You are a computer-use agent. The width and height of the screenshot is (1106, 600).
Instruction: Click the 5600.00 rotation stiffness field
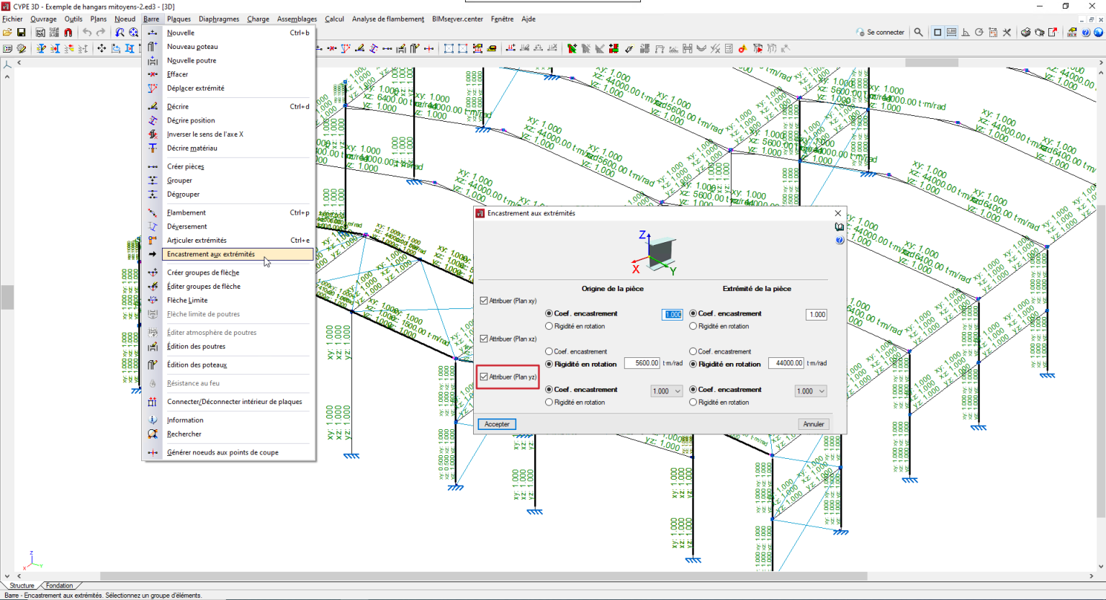coord(642,363)
